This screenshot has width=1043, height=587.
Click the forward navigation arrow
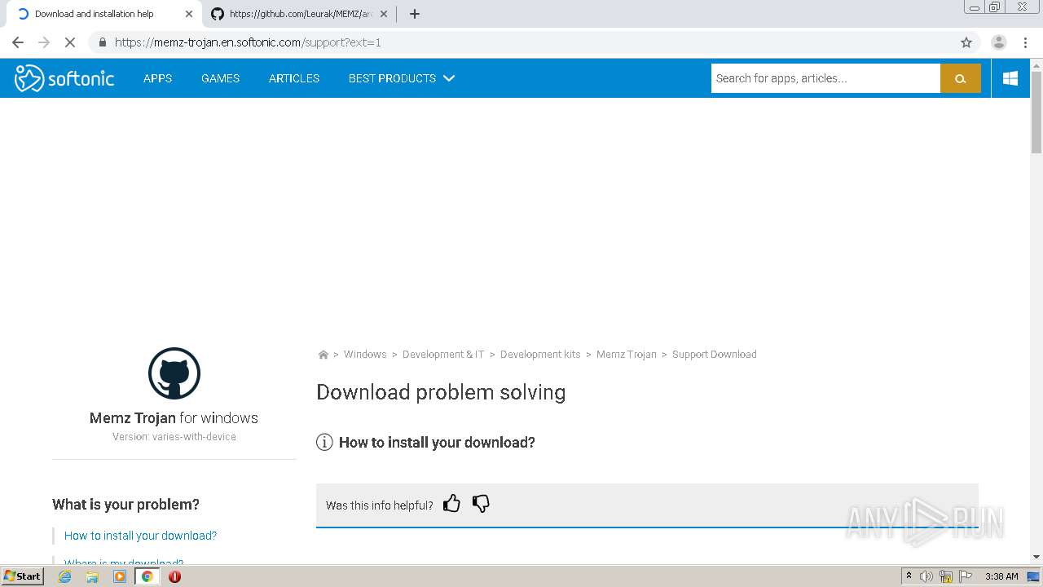coord(44,42)
